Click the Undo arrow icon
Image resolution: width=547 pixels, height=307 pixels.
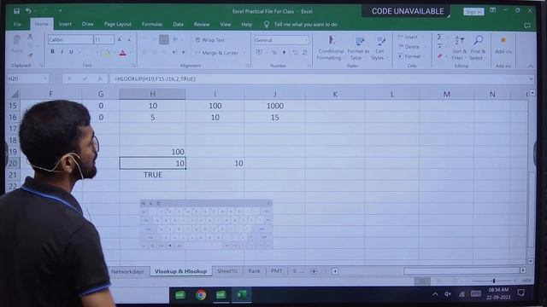28,11
